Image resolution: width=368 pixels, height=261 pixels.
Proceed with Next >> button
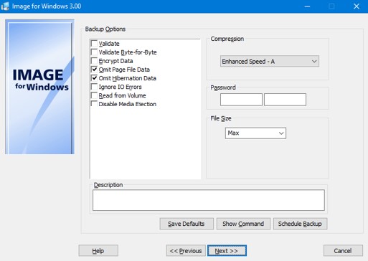pos(227,251)
